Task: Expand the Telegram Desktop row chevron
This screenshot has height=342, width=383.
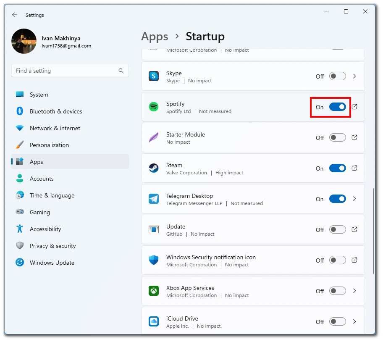Action: (x=354, y=199)
